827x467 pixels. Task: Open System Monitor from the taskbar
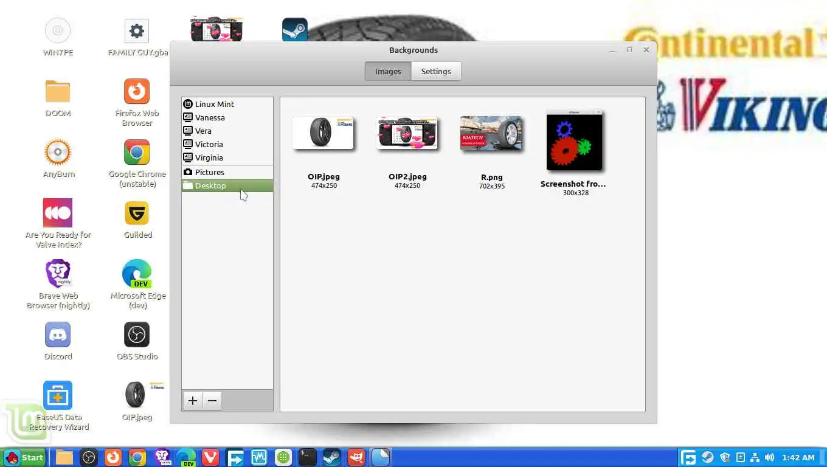(259, 457)
